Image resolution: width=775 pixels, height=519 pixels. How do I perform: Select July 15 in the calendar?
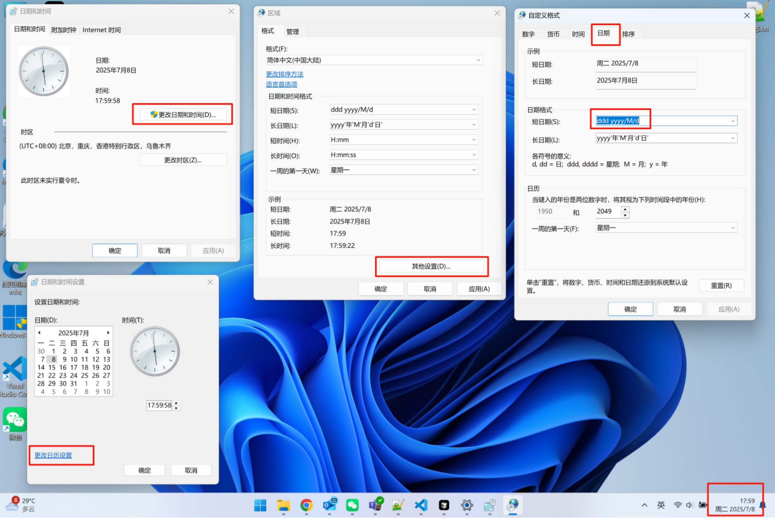pyautogui.click(x=52, y=367)
